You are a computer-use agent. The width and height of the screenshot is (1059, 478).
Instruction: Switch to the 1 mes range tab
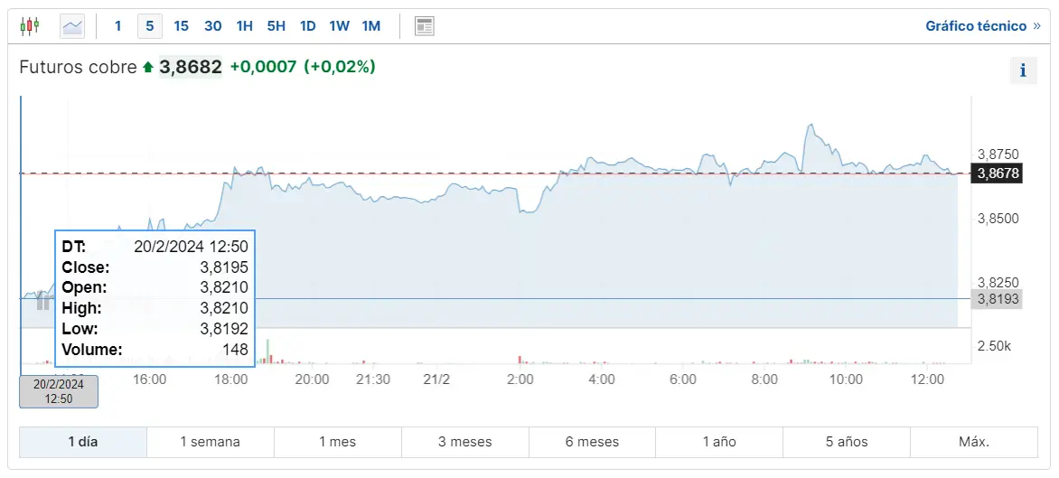pos(337,442)
